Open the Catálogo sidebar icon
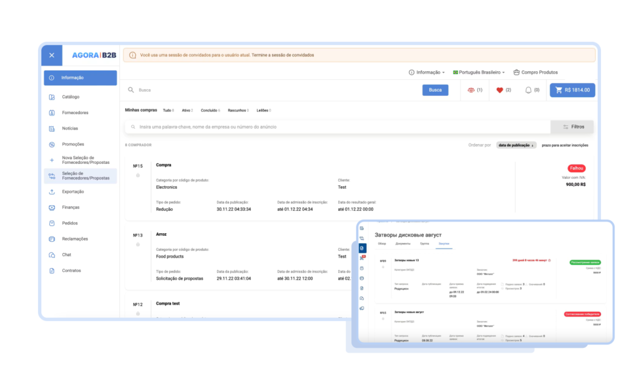 tap(52, 97)
